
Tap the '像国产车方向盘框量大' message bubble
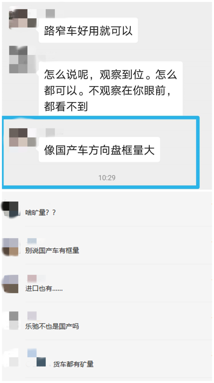point(100,149)
